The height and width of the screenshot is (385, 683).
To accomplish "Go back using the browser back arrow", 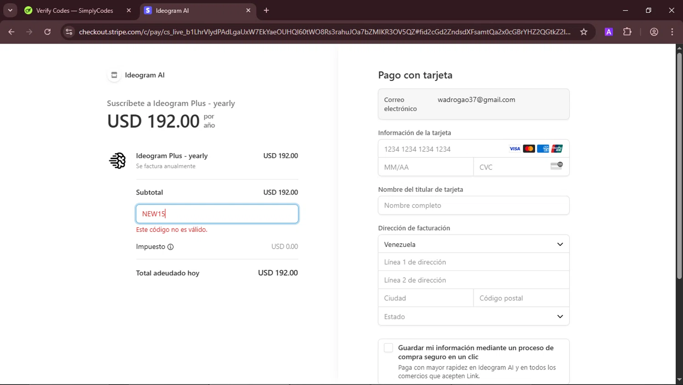I will (11, 32).
